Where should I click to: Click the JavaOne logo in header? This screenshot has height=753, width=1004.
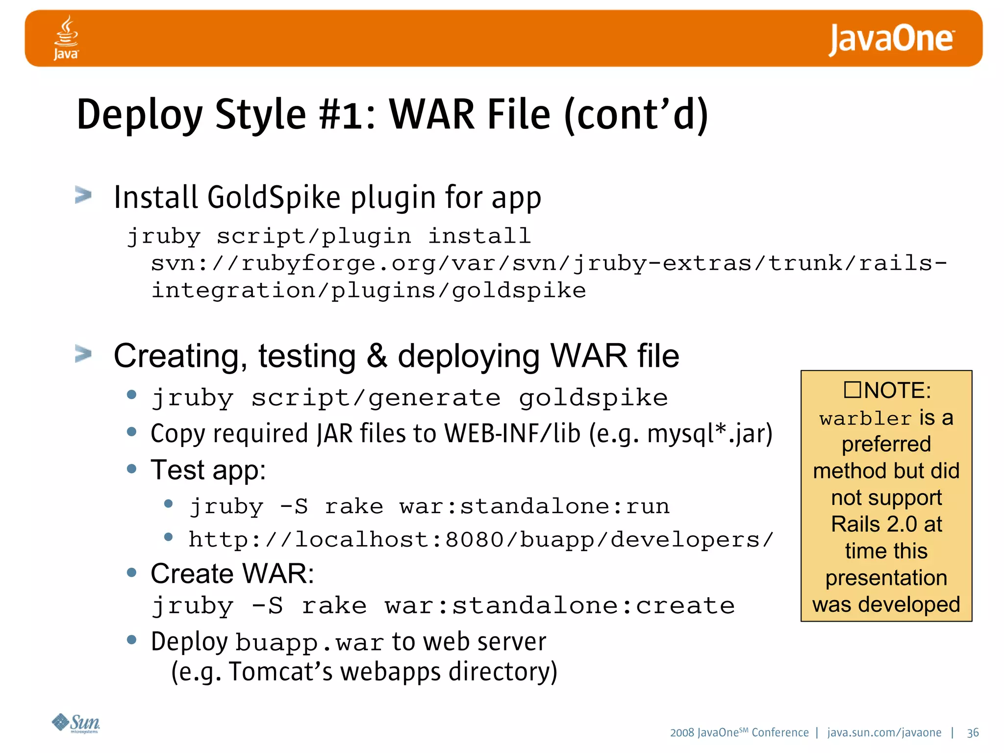point(891,39)
